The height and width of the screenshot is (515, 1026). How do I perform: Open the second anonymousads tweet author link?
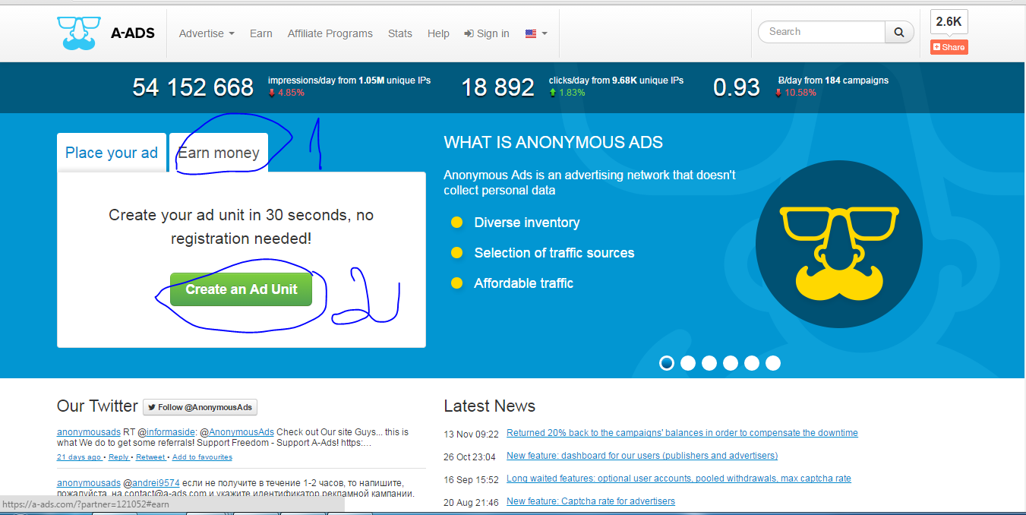(x=89, y=483)
